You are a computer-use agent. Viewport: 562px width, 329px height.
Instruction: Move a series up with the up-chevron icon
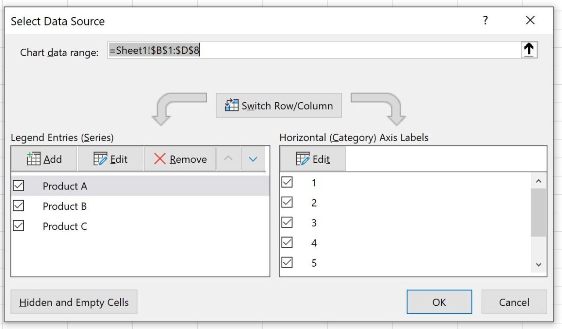pos(228,159)
